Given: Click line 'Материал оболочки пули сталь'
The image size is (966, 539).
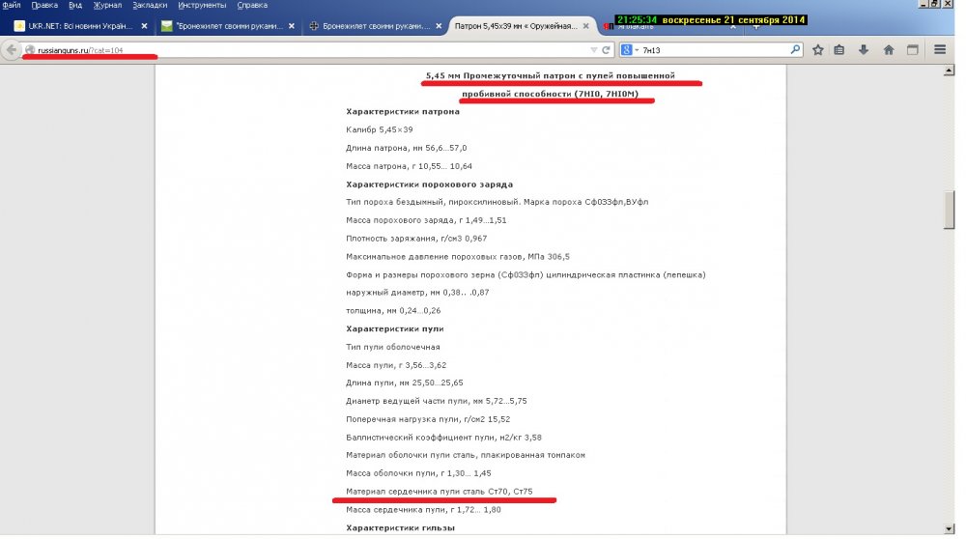Looking at the screenshot, I should [x=466, y=455].
